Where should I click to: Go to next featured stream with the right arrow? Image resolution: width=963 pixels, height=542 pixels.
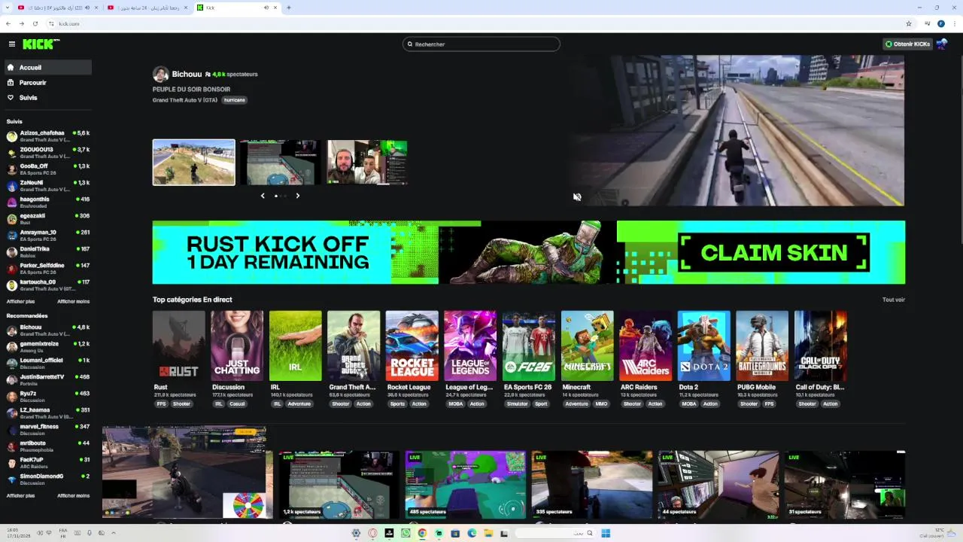pos(297,196)
